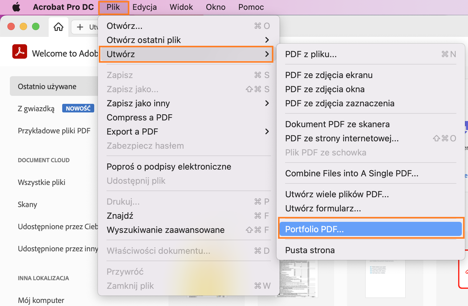Click the plus icon to create new tab
Image resolution: width=468 pixels, height=306 pixels.
click(x=80, y=27)
